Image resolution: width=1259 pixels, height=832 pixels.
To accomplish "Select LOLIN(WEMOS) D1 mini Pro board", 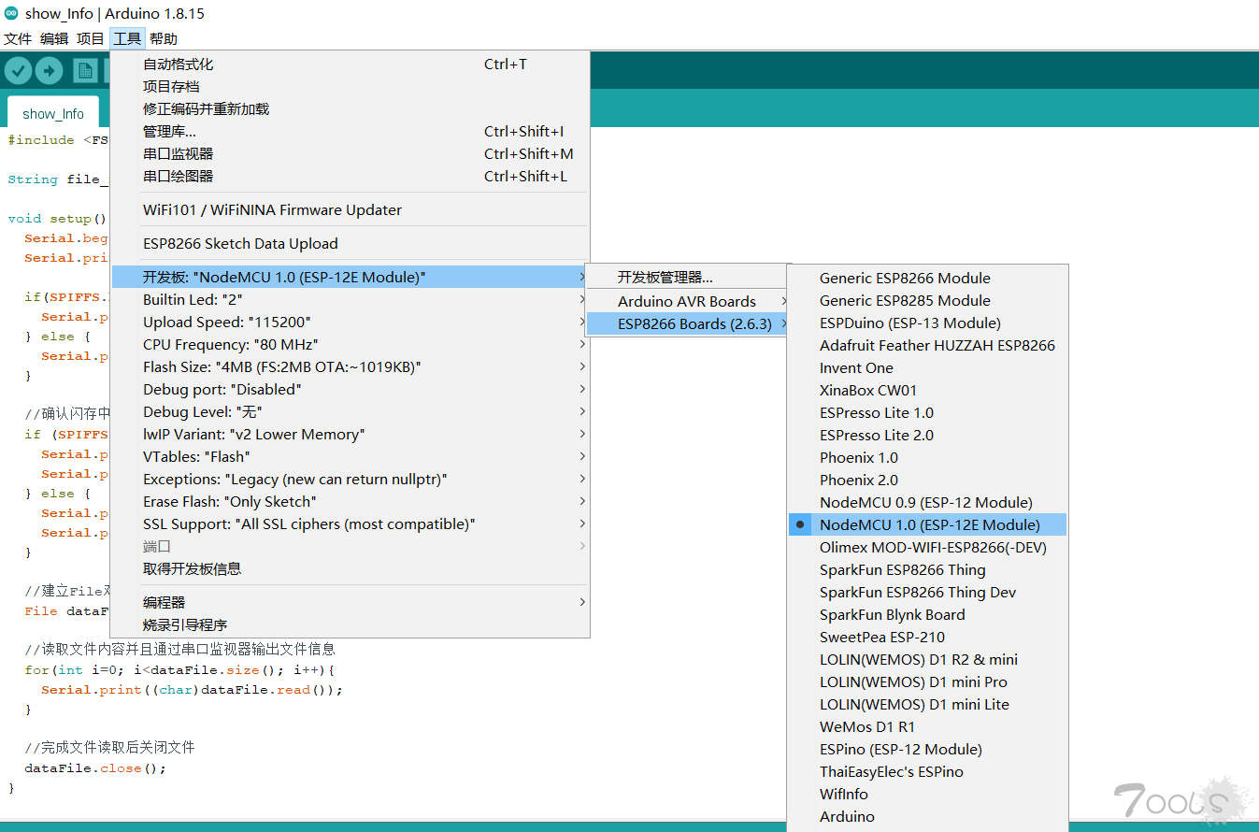I will [x=927, y=681].
